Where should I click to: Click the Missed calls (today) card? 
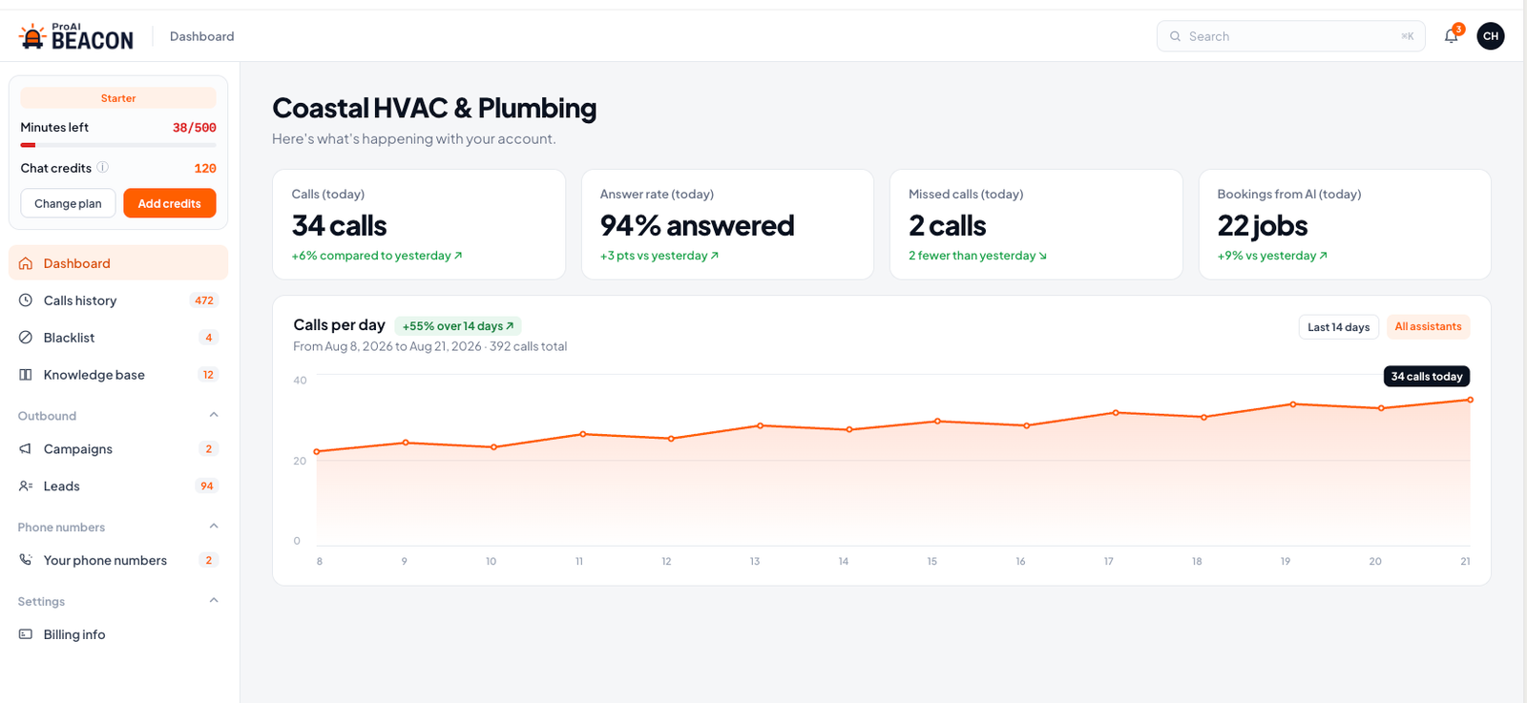point(1035,224)
